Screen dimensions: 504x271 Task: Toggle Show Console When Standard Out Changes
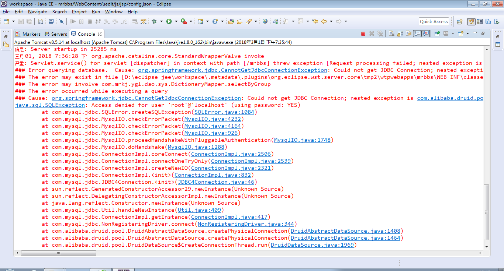pyautogui.click(x=417, y=34)
